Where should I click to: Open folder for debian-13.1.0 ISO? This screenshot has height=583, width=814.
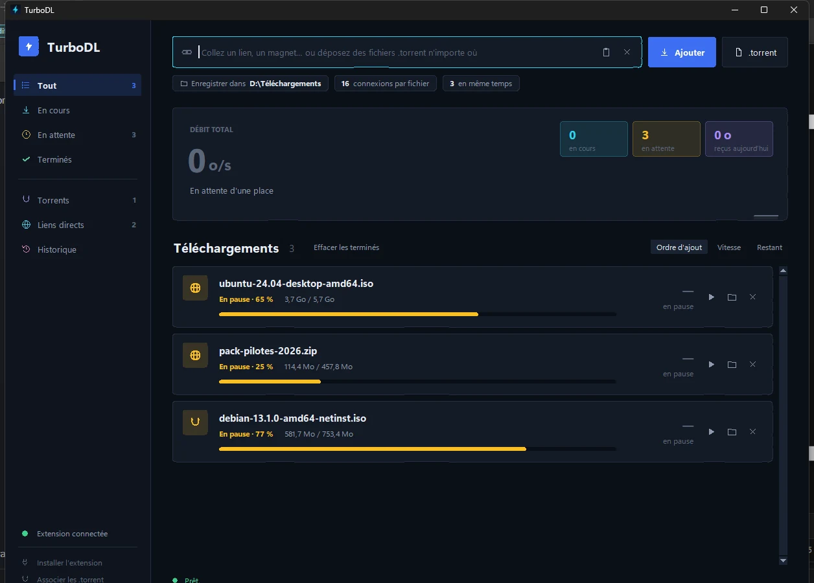coord(732,431)
